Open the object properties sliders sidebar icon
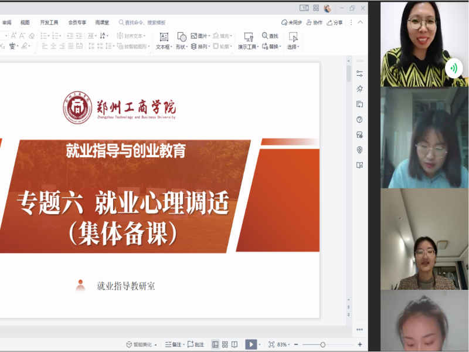The width and height of the screenshot is (469, 352). pos(359,74)
